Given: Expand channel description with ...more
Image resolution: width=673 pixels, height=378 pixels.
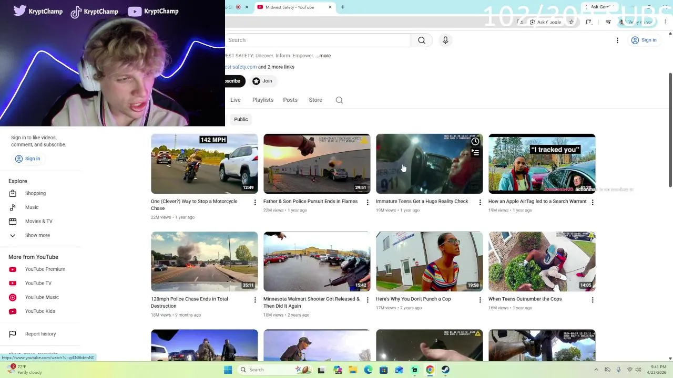Looking at the screenshot, I should (x=323, y=56).
